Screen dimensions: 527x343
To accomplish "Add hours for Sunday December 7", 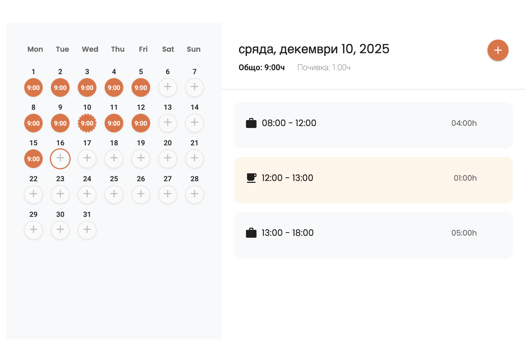I will pyautogui.click(x=194, y=87).
